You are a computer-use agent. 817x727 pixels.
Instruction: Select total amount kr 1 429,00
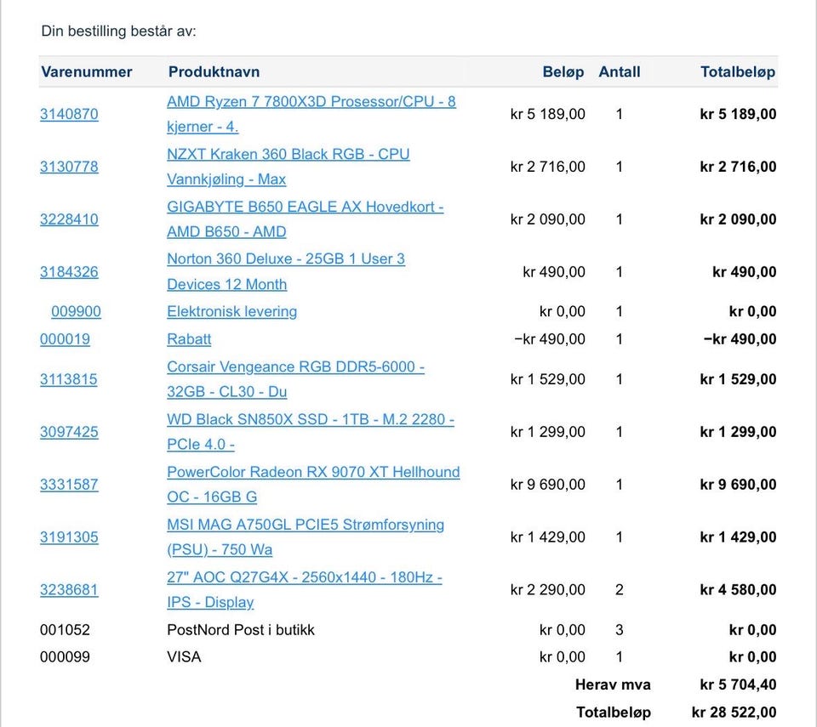738,537
